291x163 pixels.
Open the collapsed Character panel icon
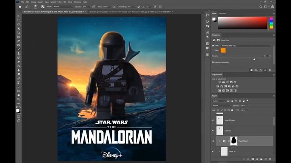coord(207,32)
